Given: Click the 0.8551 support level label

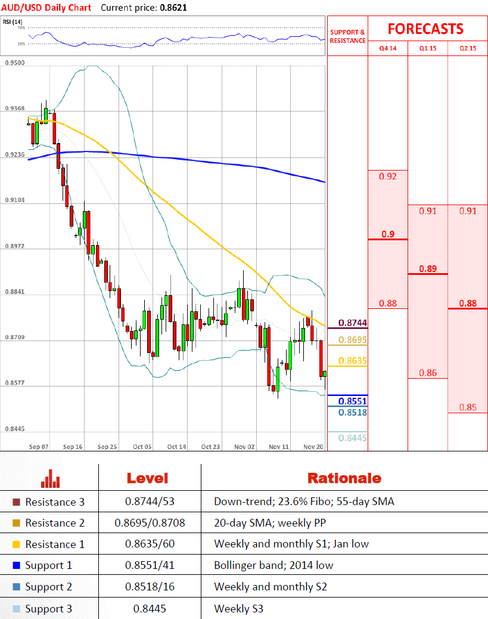Looking at the screenshot, I should (353, 401).
